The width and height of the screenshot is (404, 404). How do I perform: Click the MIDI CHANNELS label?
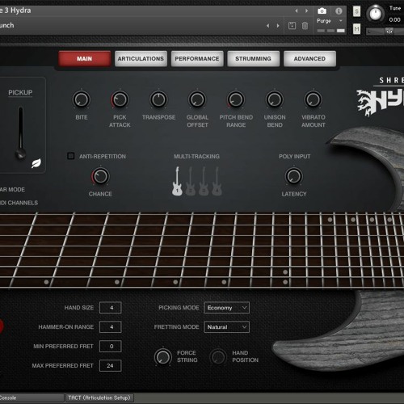pyautogui.click(x=19, y=203)
